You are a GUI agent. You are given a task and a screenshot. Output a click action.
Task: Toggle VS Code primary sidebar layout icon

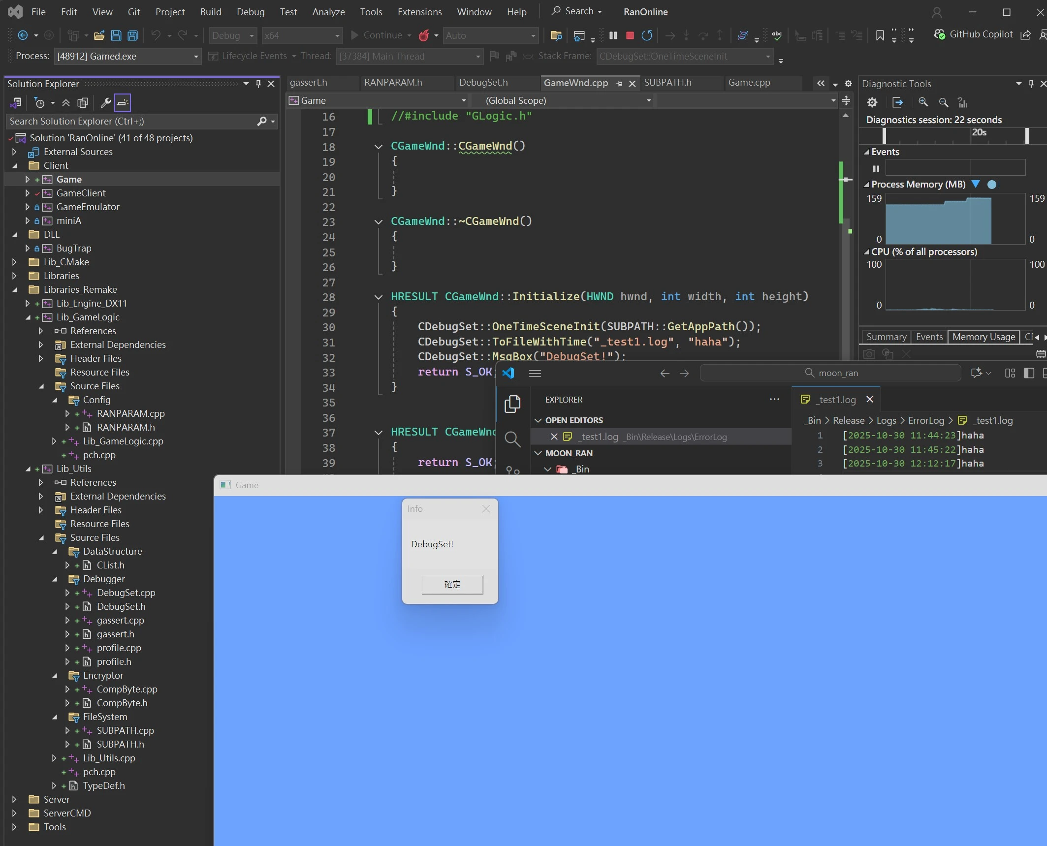point(1028,374)
